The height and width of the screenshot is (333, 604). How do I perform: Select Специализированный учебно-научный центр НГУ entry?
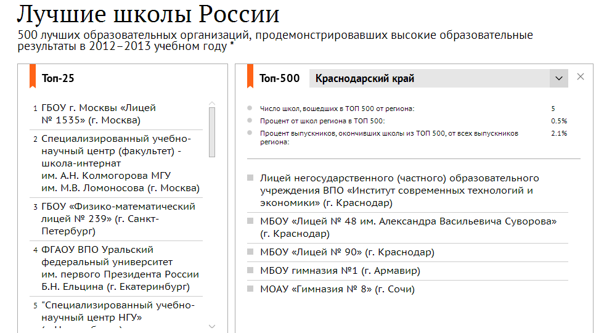pos(118,311)
